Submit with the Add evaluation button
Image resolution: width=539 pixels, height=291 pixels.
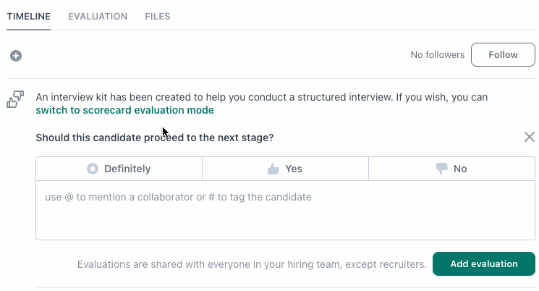click(484, 263)
